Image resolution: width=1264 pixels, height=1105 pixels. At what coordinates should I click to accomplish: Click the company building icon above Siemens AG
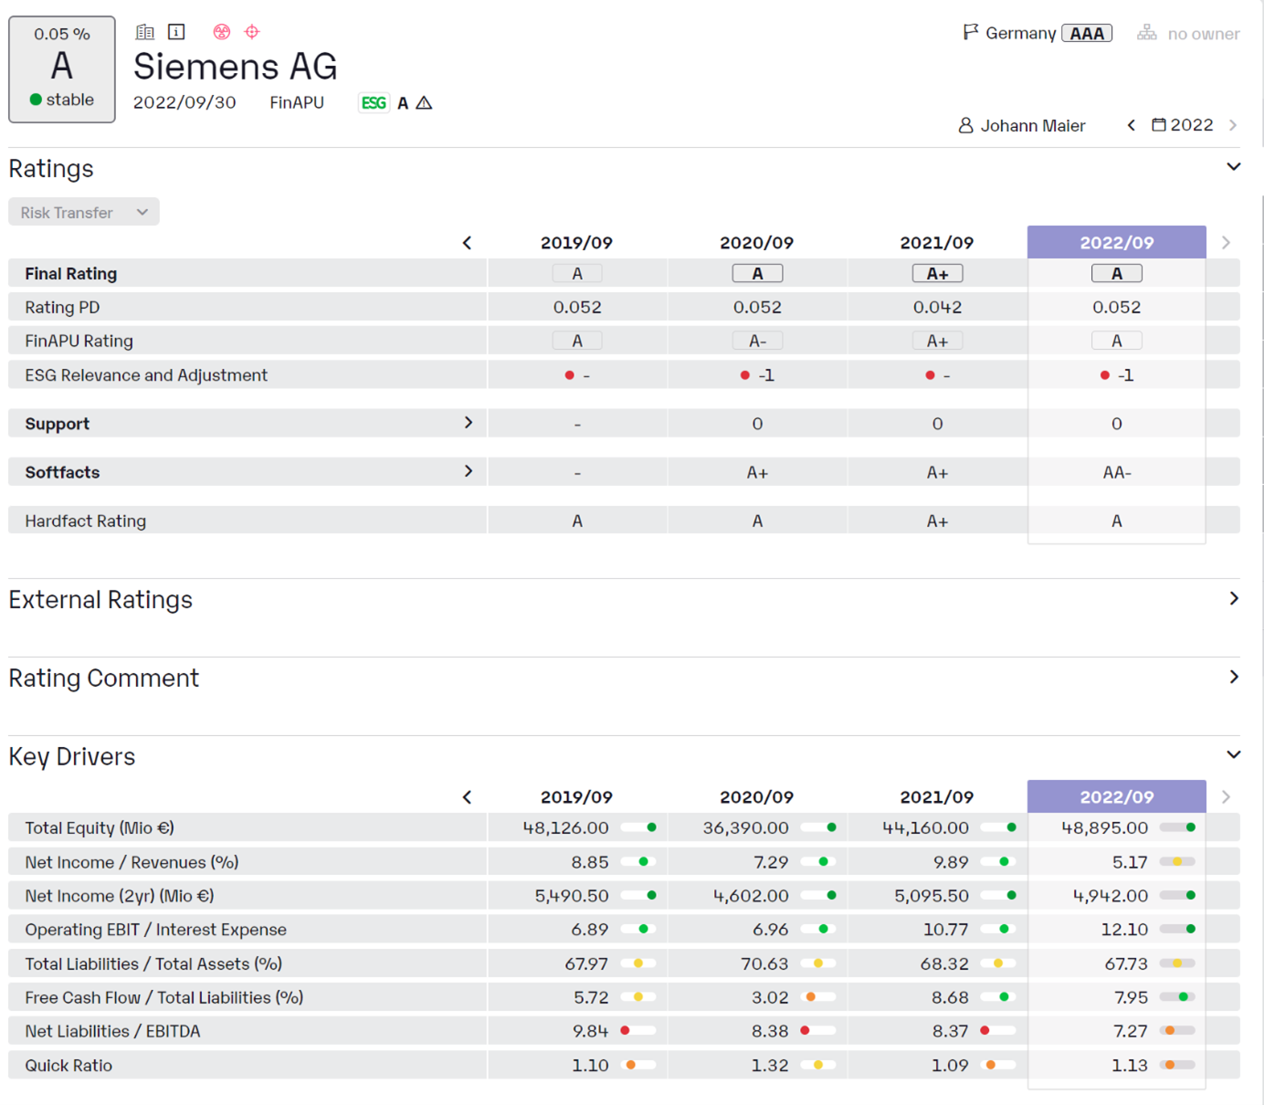click(144, 32)
